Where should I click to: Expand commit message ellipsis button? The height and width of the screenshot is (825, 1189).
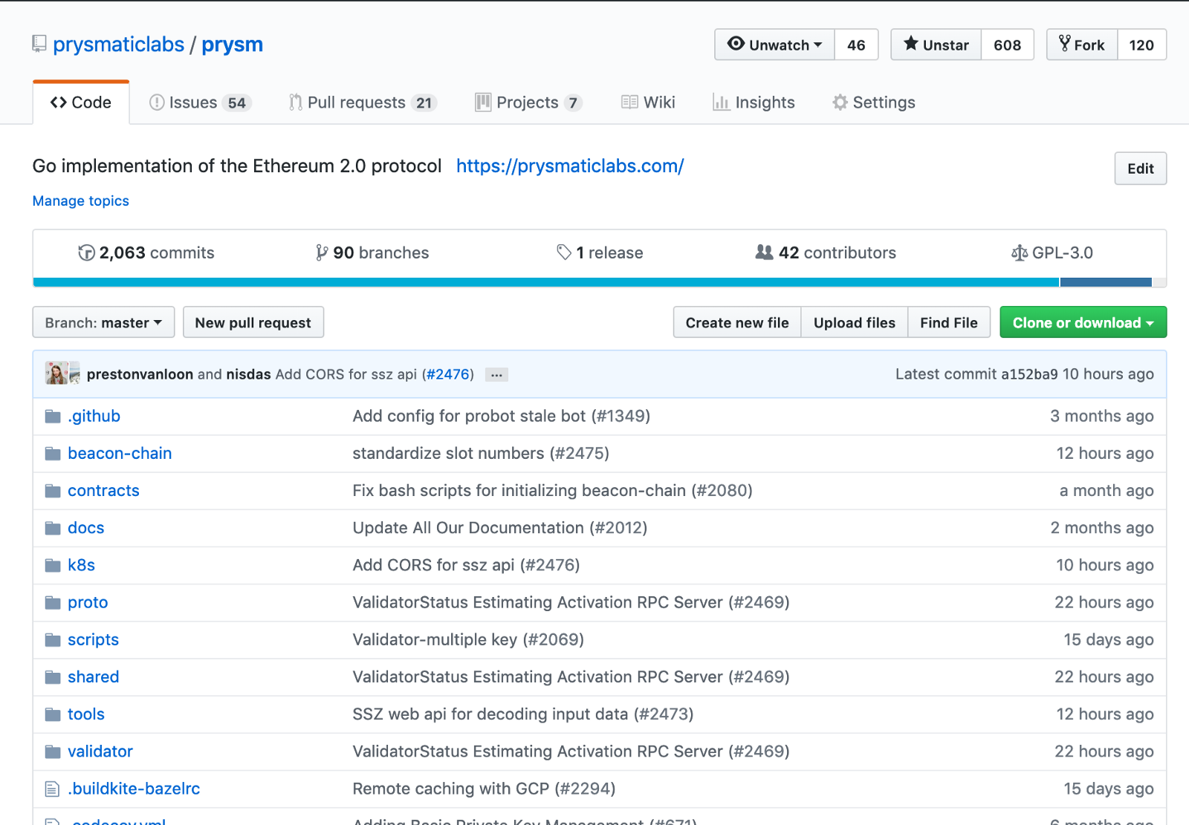(x=496, y=375)
